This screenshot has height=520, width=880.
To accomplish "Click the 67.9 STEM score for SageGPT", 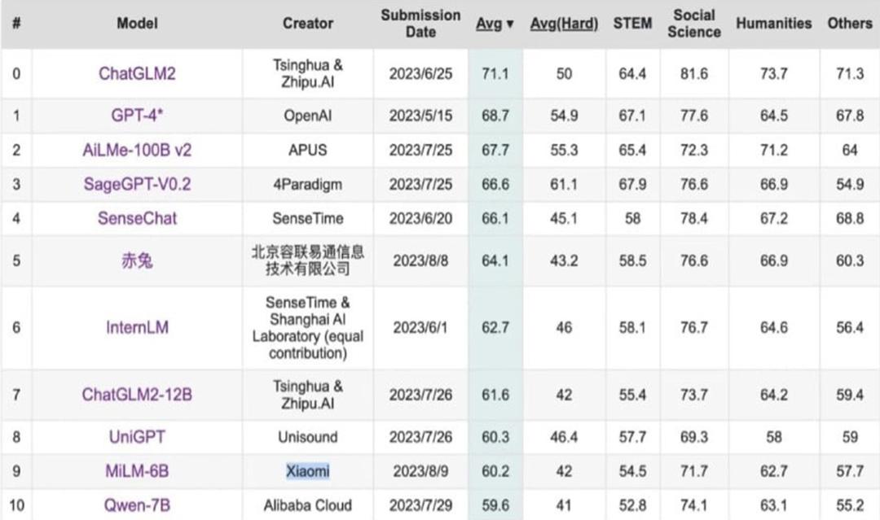I will (x=632, y=185).
